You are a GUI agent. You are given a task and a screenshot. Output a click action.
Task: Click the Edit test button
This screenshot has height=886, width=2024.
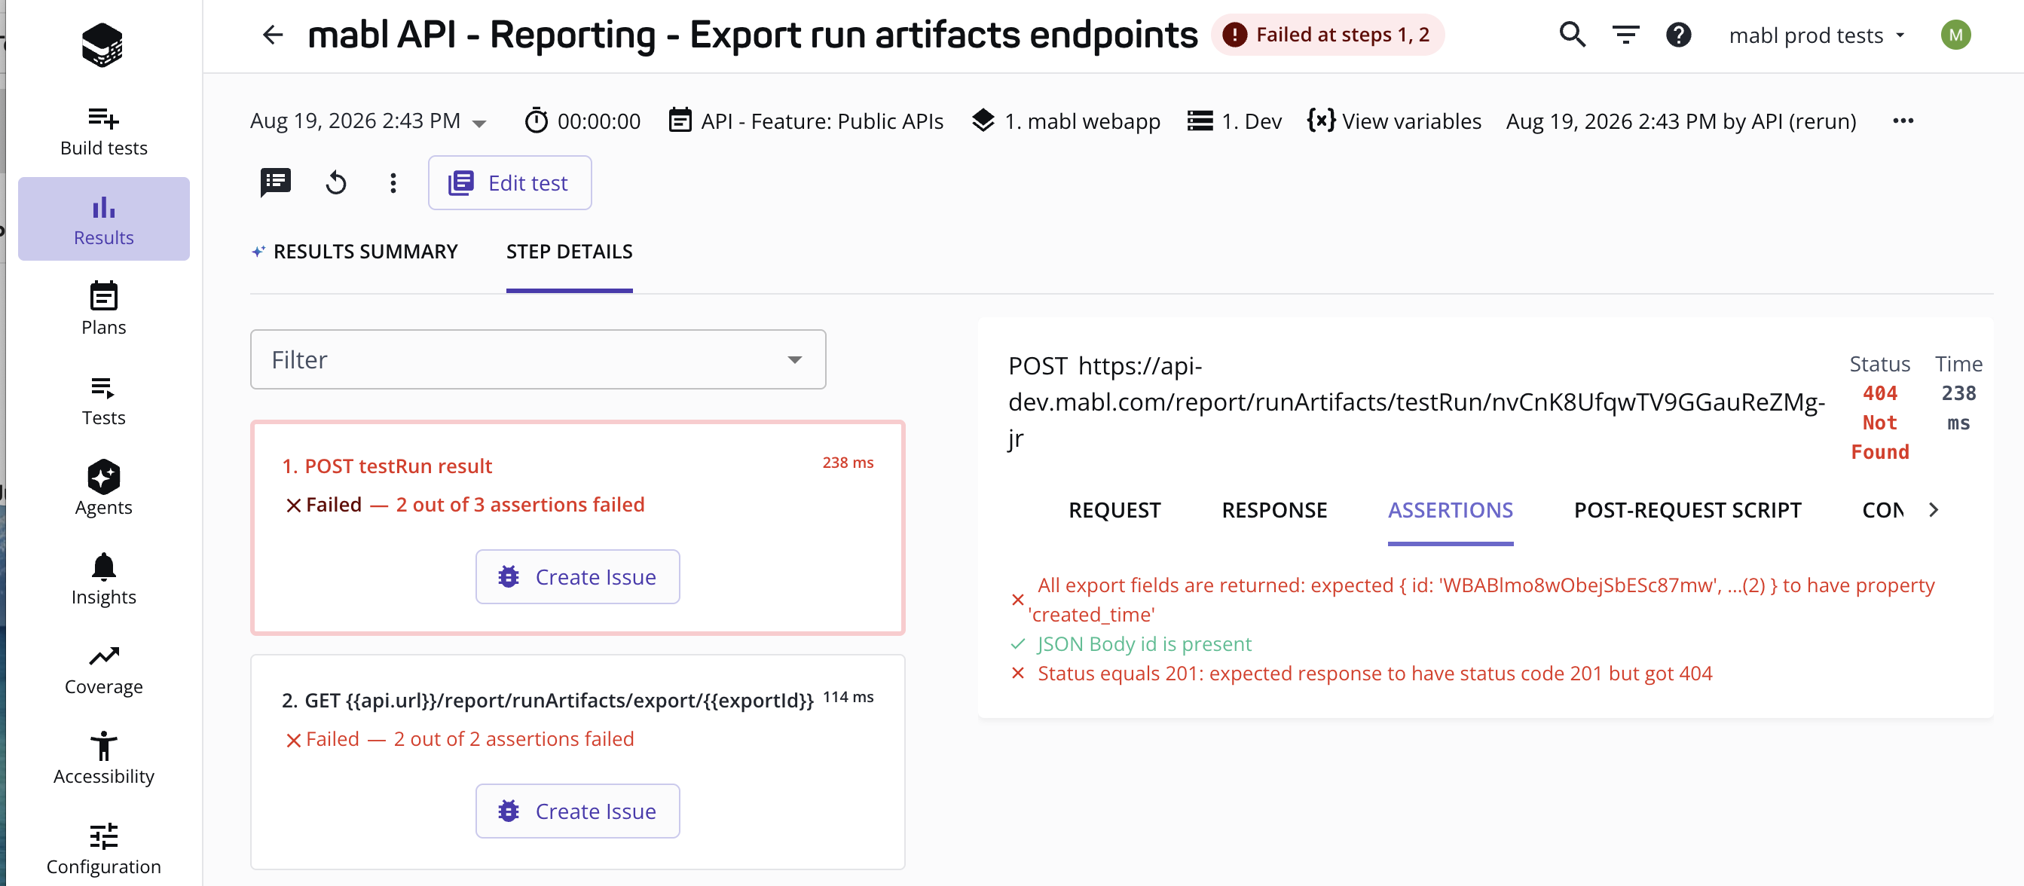[509, 183]
